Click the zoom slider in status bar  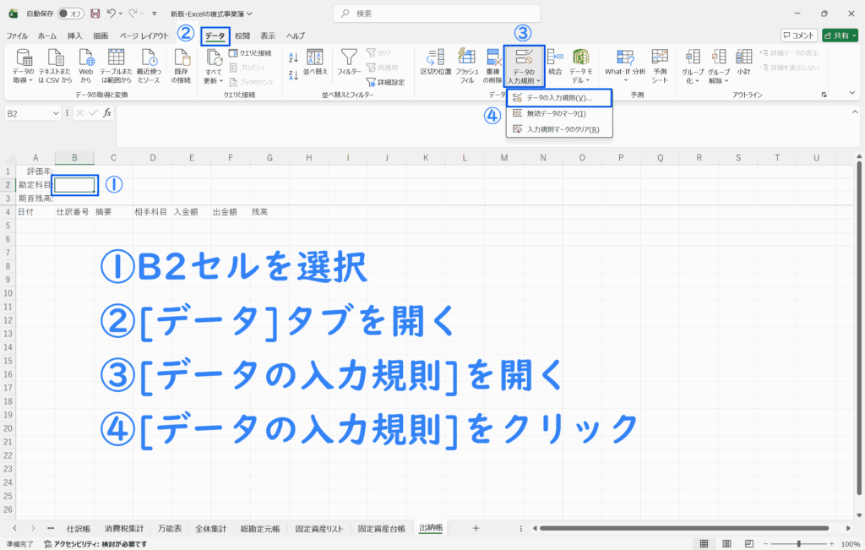coord(798,544)
